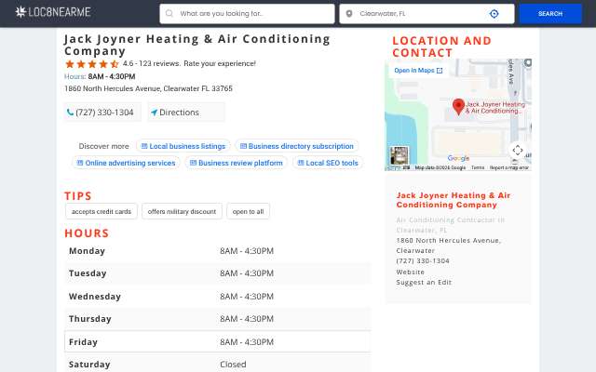Click Rate your experience link
The image size is (596, 372).
click(x=220, y=63)
